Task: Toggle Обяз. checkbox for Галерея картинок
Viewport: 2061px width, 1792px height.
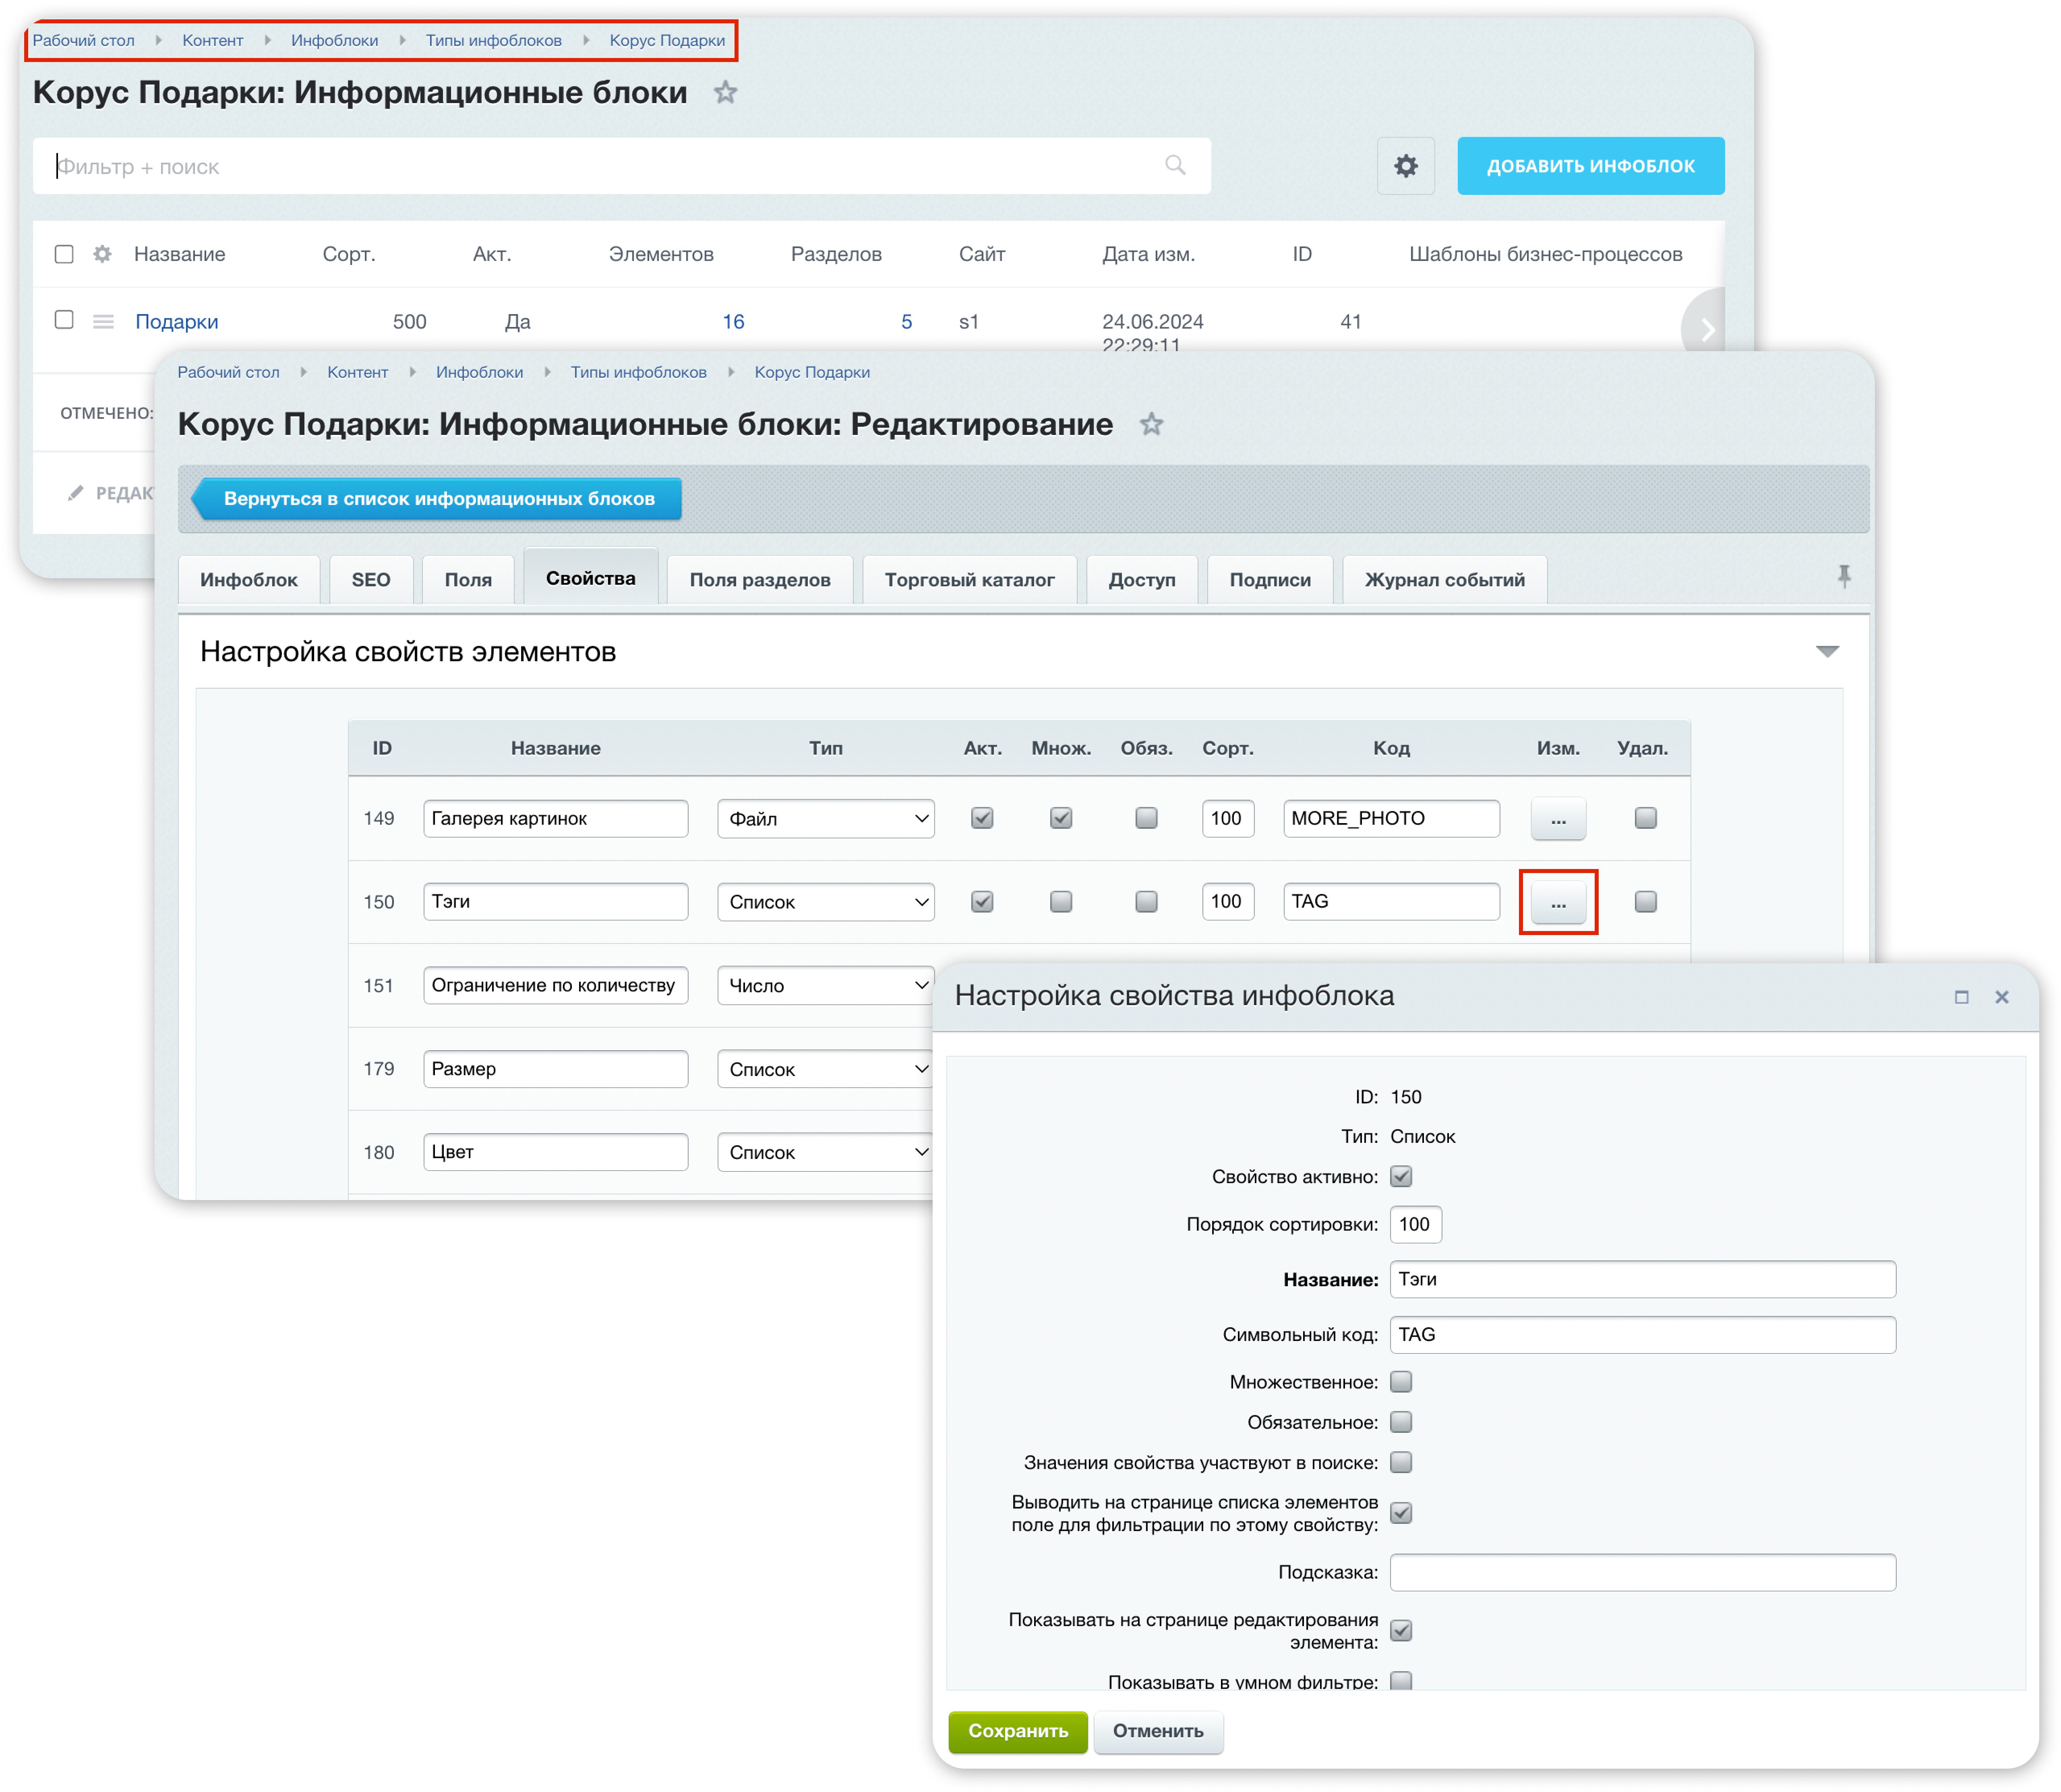Action: (x=1146, y=818)
